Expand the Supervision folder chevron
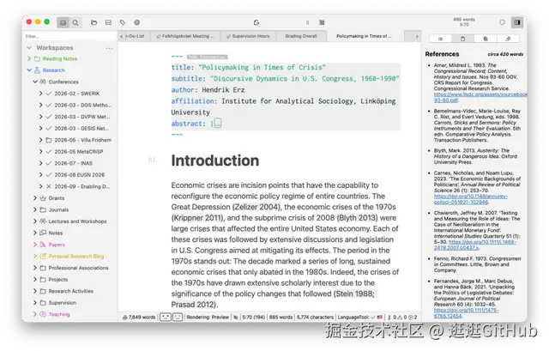This screenshot has height=351, width=549. pos(35,303)
